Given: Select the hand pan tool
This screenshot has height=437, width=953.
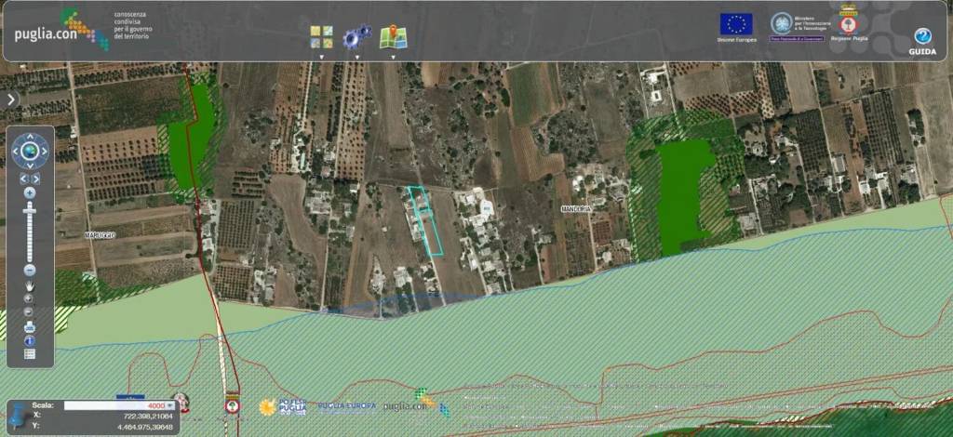Looking at the screenshot, I should click(30, 285).
